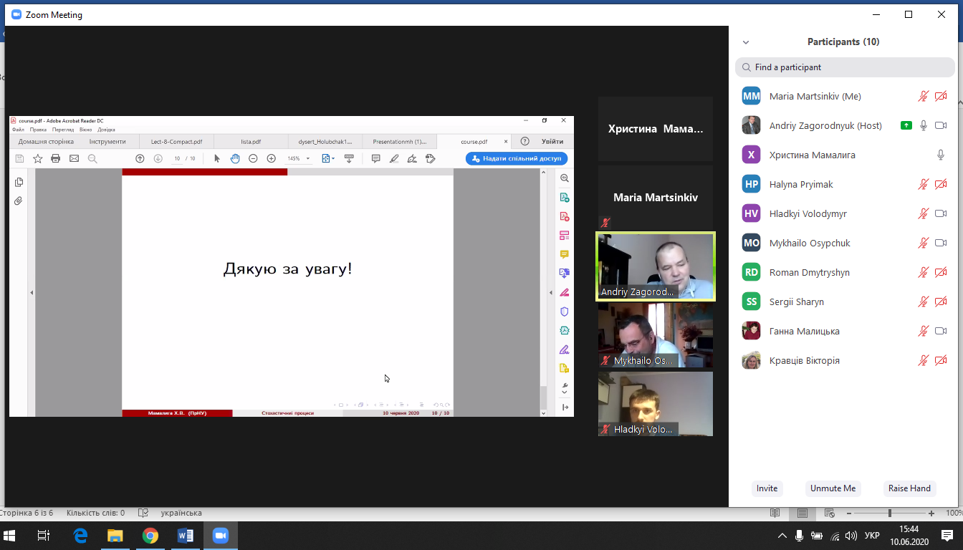Image resolution: width=963 pixels, height=550 pixels.
Task: Open the comment bubble tool in Acrobat toolbar
Action: [x=375, y=158]
